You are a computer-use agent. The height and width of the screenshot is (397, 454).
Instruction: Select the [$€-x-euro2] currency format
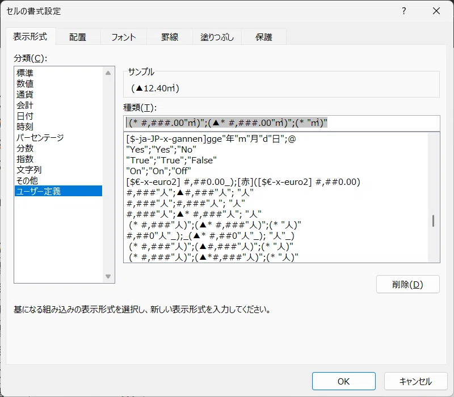click(x=276, y=181)
